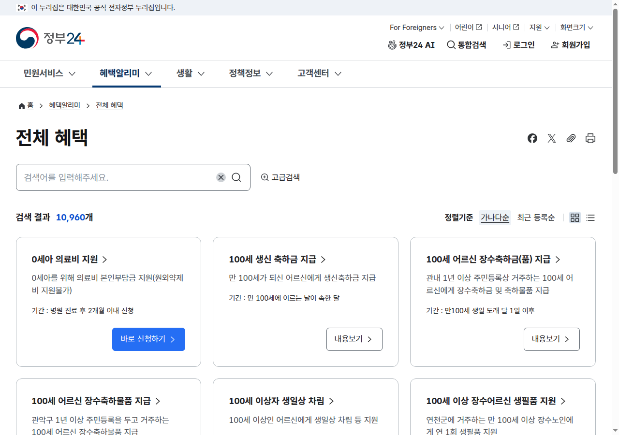Switch to list view
Image resolution: width=619 pixels, height=435 pixels.
590,217
